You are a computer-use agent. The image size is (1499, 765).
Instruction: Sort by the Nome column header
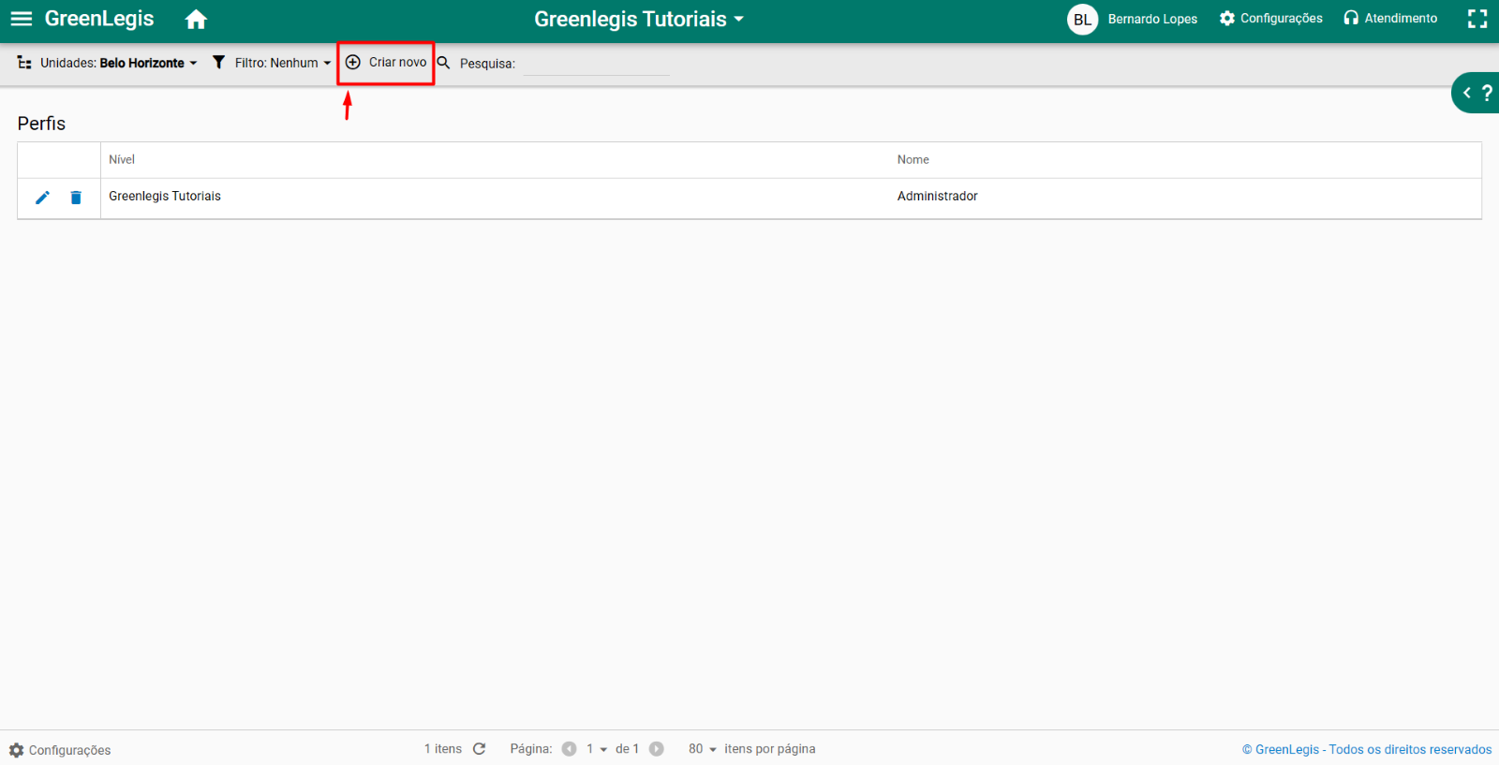pyautogui.click(x=913, y=160)
